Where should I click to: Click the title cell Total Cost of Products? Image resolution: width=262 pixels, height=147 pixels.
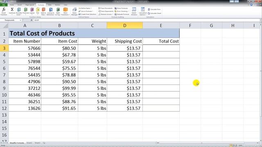(x=94, y=33)
